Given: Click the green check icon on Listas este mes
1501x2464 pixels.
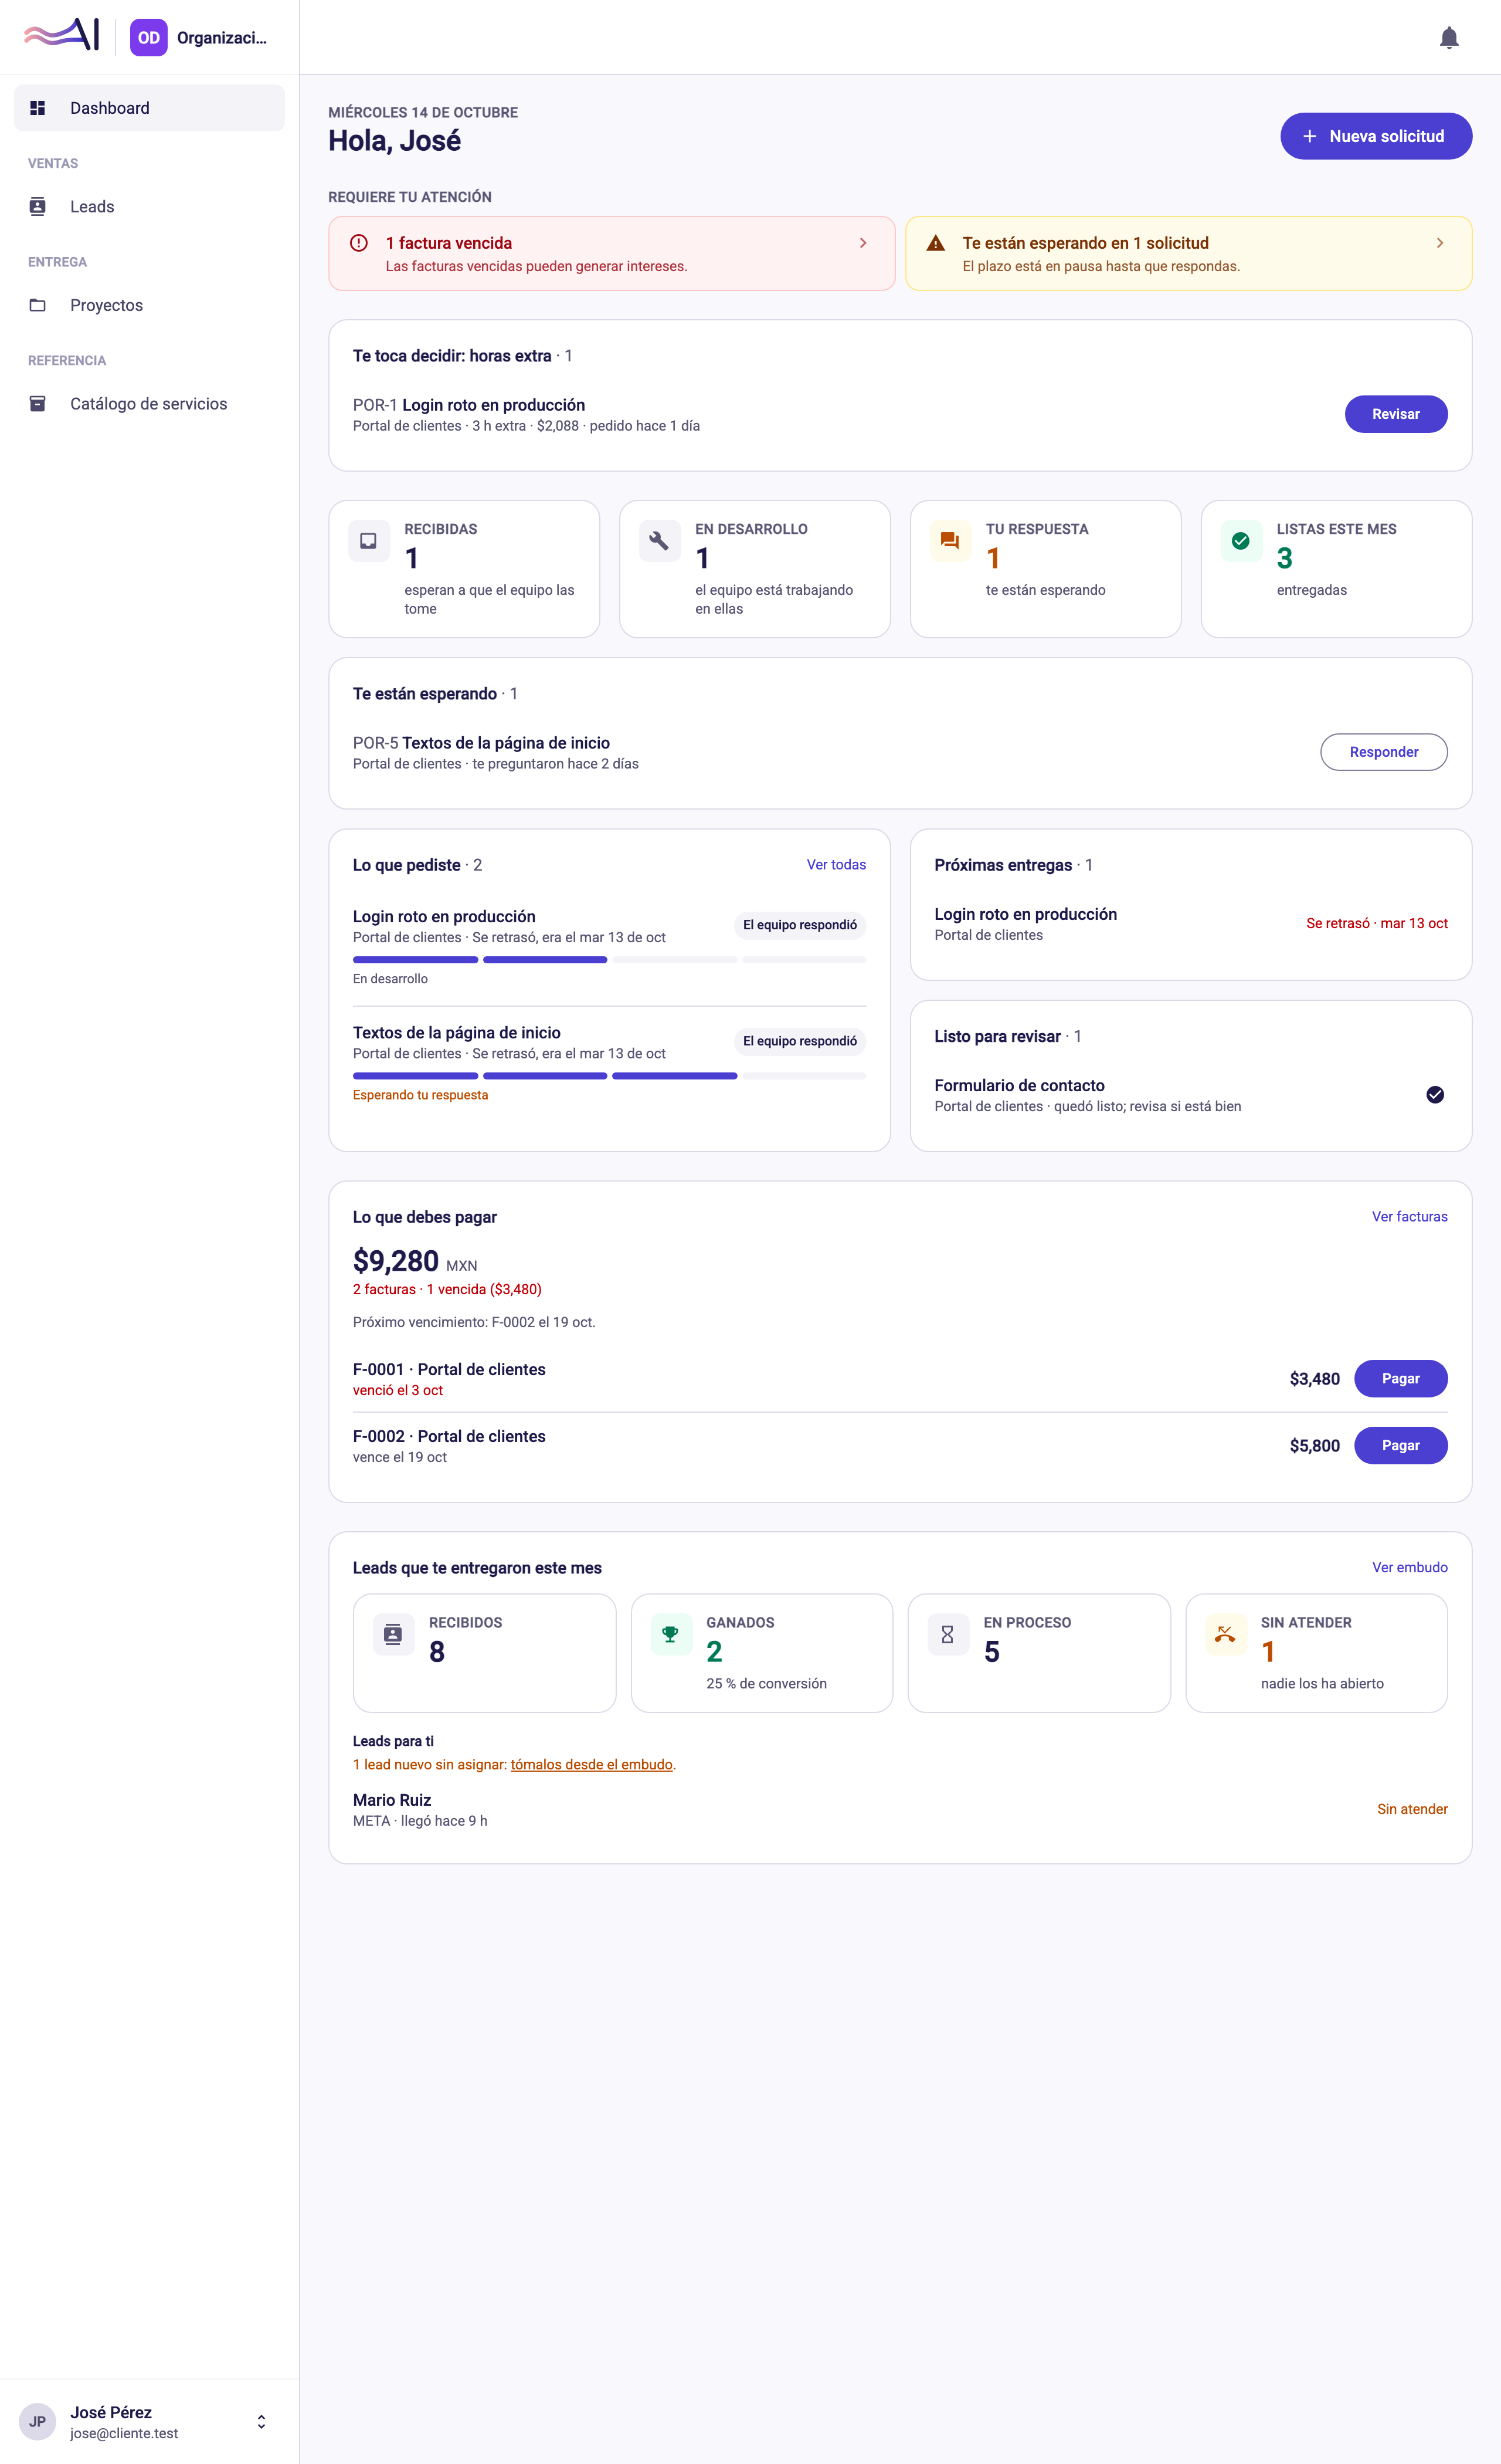Looking at the screenshot, I should pyautogui.click(x=1241, y=541).
